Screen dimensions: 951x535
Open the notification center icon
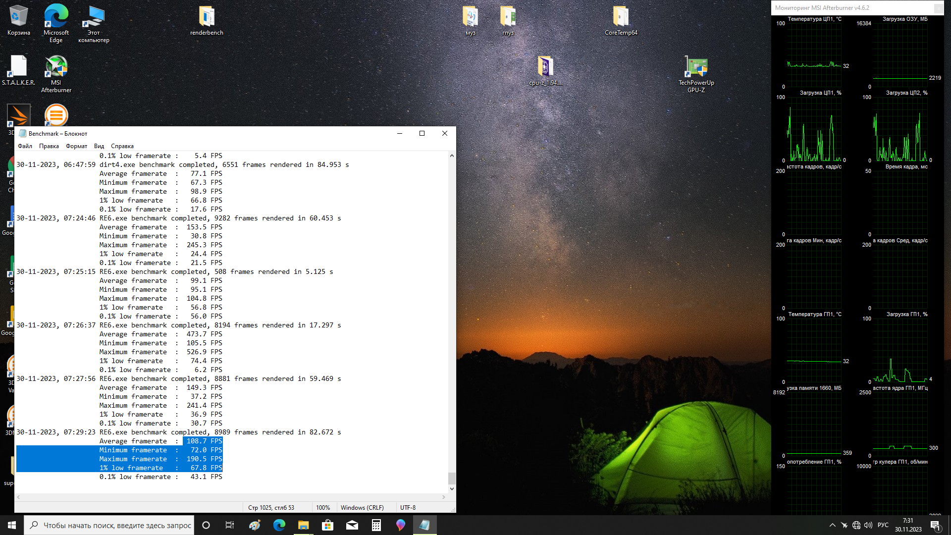[935, 525]
